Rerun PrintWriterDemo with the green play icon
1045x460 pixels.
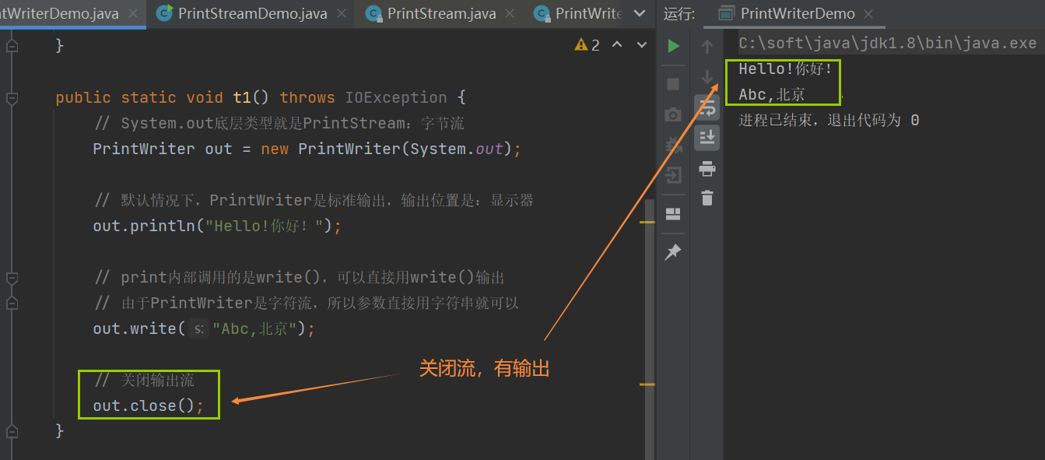[674, 47]
